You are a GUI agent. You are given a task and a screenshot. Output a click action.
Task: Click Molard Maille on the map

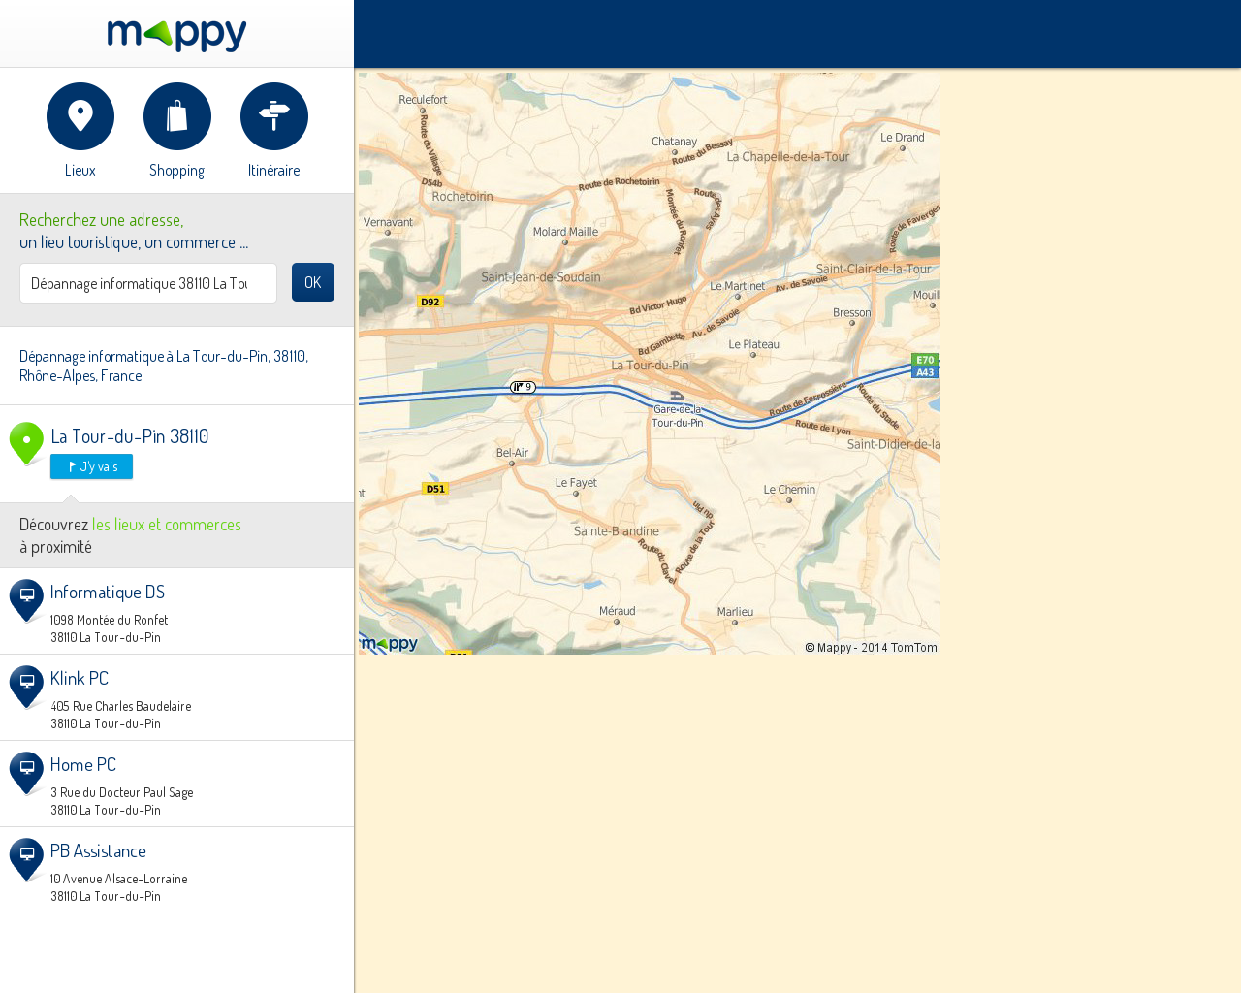click(x=565, y=232)
